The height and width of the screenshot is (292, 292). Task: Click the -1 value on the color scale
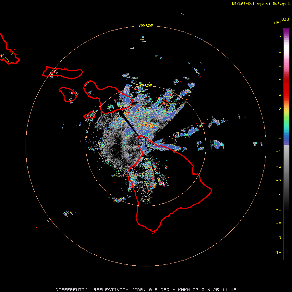click(x=279, y=152)
